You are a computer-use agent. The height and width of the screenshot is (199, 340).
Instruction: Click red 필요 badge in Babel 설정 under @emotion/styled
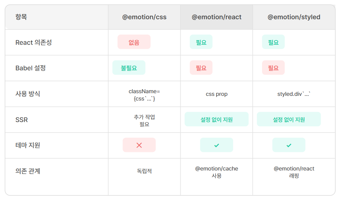click(x=273, y=68)
